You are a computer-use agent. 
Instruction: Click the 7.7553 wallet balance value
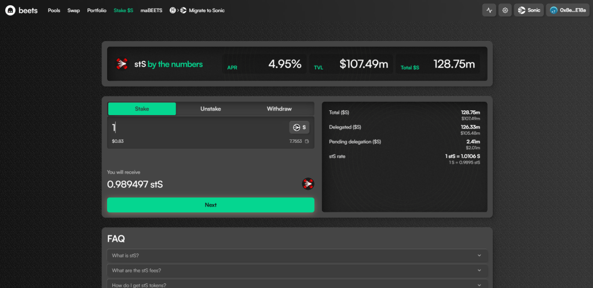pyautogui.click(x=296, y=142)
